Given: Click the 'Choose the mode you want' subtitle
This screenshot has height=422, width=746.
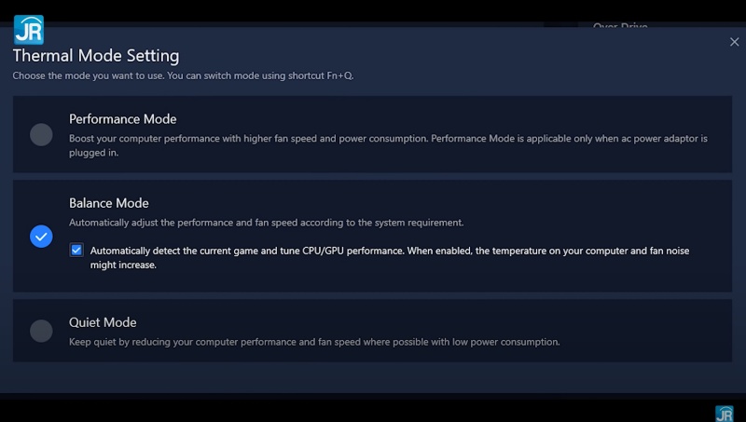Looking at the screenshot, I should (140, 75).
